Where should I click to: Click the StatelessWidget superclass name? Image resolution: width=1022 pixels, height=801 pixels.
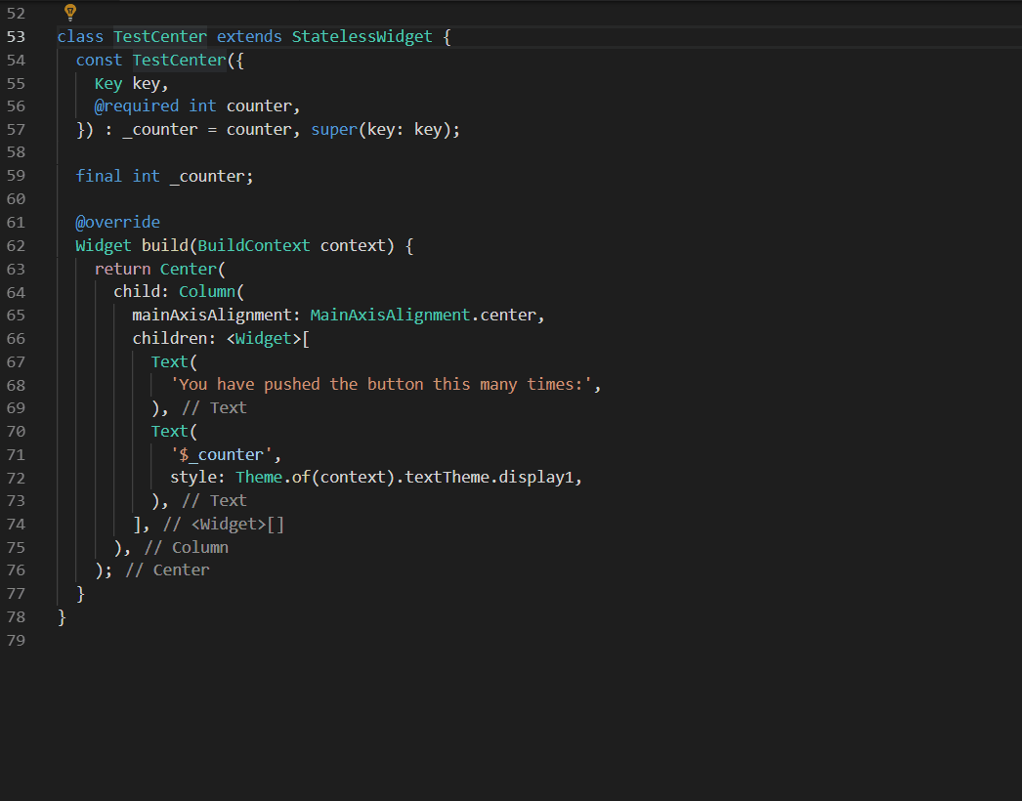click(362, 36)
